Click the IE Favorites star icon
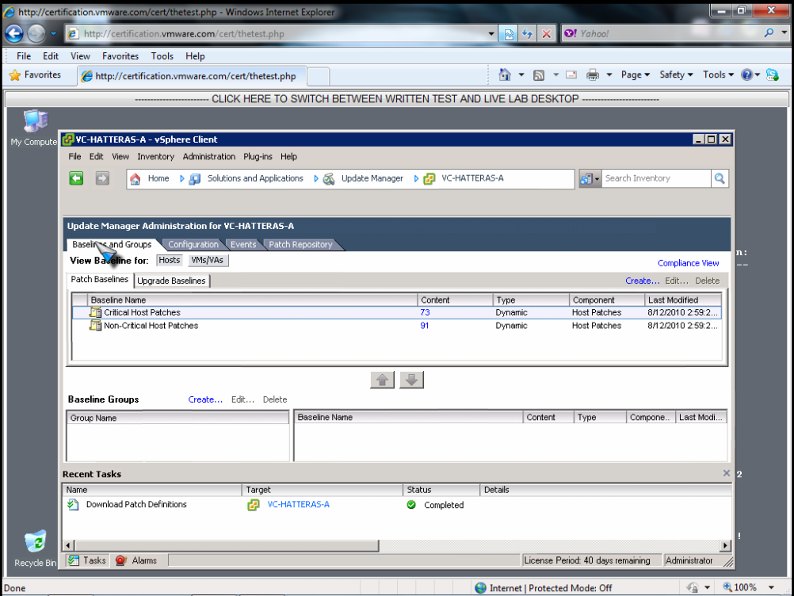Image resolution: width=794 pixels, height=596 pixels. (15, 75)
